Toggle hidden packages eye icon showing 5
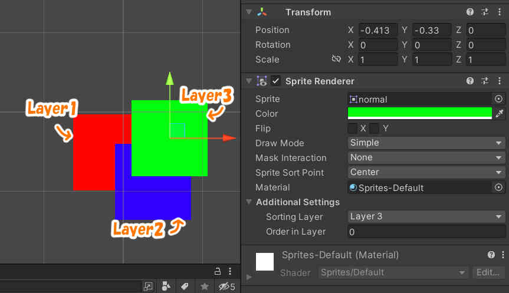Image resolution: width=509 pixels, height=293 pixels. pyautogui.click(x=226, y=287)
